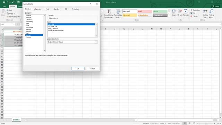Apply the Normal cell style

click(x=130, y=11)
